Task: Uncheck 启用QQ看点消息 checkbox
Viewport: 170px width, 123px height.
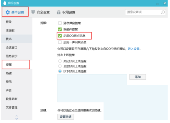Action: coord(60,36)
